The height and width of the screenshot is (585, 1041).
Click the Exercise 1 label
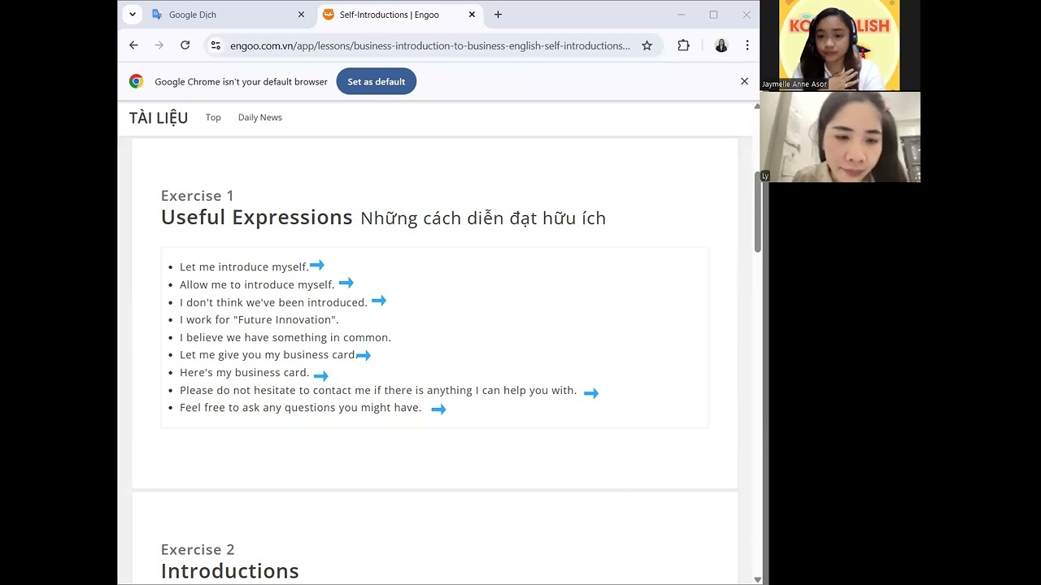198,196
